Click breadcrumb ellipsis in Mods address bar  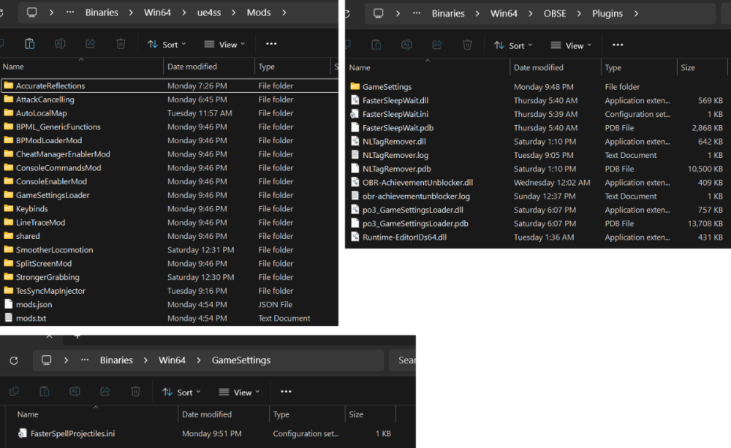(x=70, y=12)
